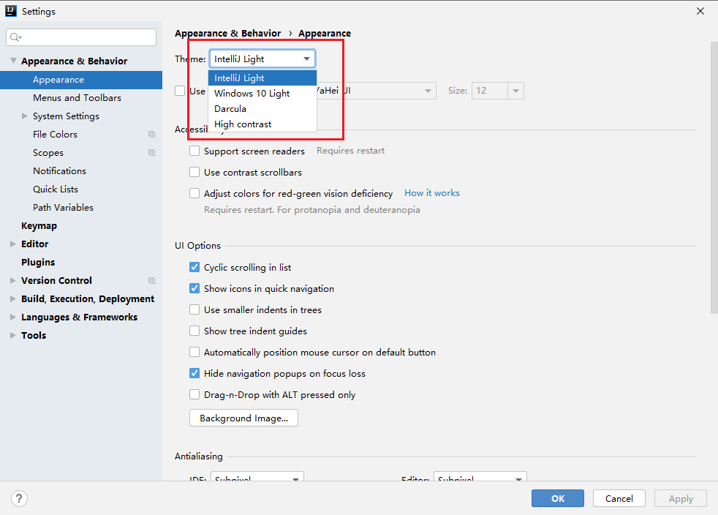The width and height of the screenshot is (718, 515).
Task: Click Appearance & Behavior in breadcrumb
Action: (227, 34)
